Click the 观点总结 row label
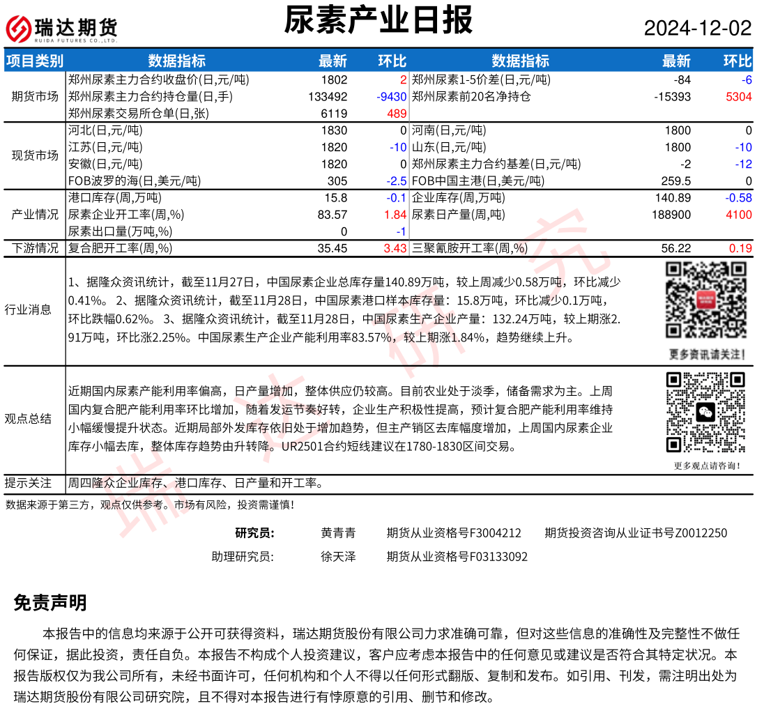757x706 pixels. tap(28, 418)
